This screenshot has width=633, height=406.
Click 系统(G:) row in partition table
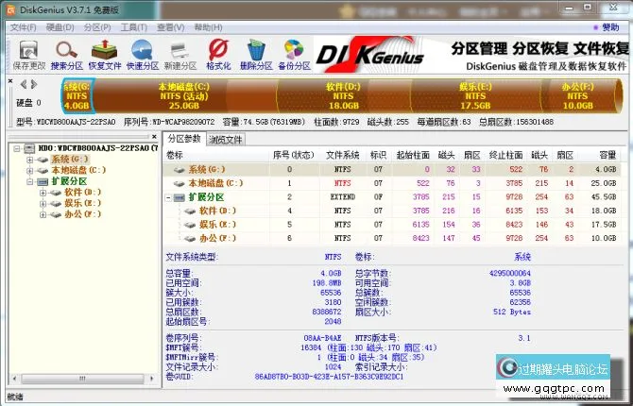(391, 170)
